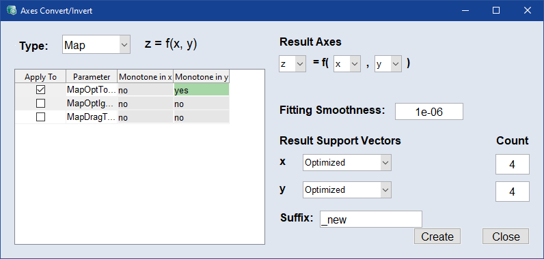Sort by Monotone in x column header

click(146, 77)
